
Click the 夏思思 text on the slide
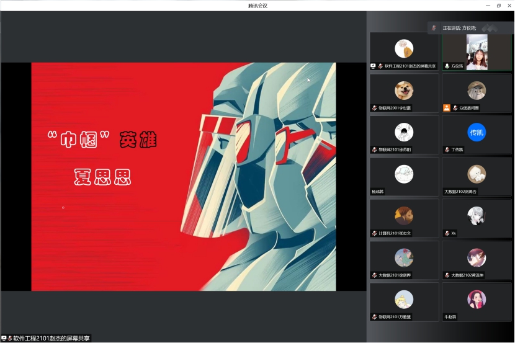102,177
